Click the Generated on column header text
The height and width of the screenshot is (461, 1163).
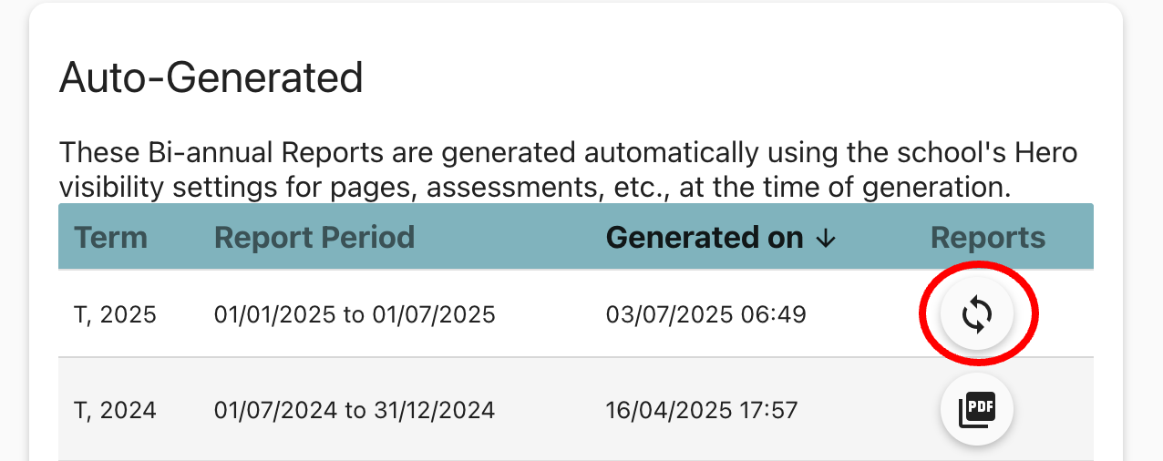tap(704, 238)
